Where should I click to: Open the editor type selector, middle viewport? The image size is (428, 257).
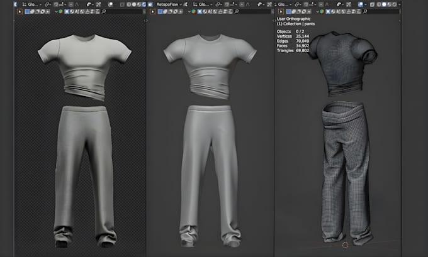tap(150, 4)
